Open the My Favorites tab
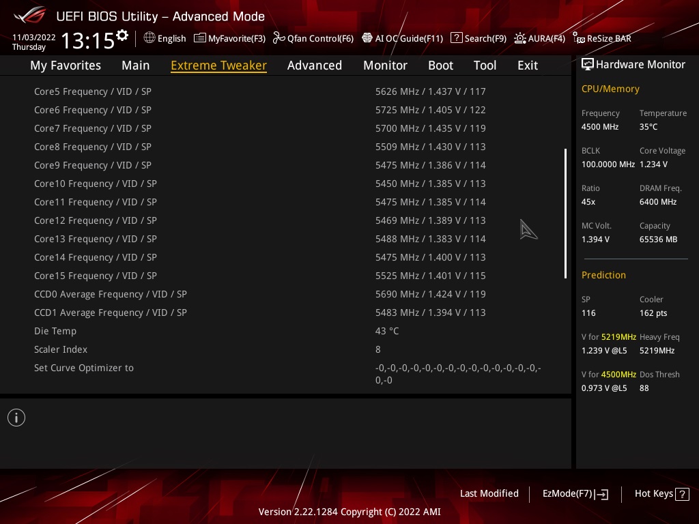This screenshot has width=699, height=524. coord(66,65)
